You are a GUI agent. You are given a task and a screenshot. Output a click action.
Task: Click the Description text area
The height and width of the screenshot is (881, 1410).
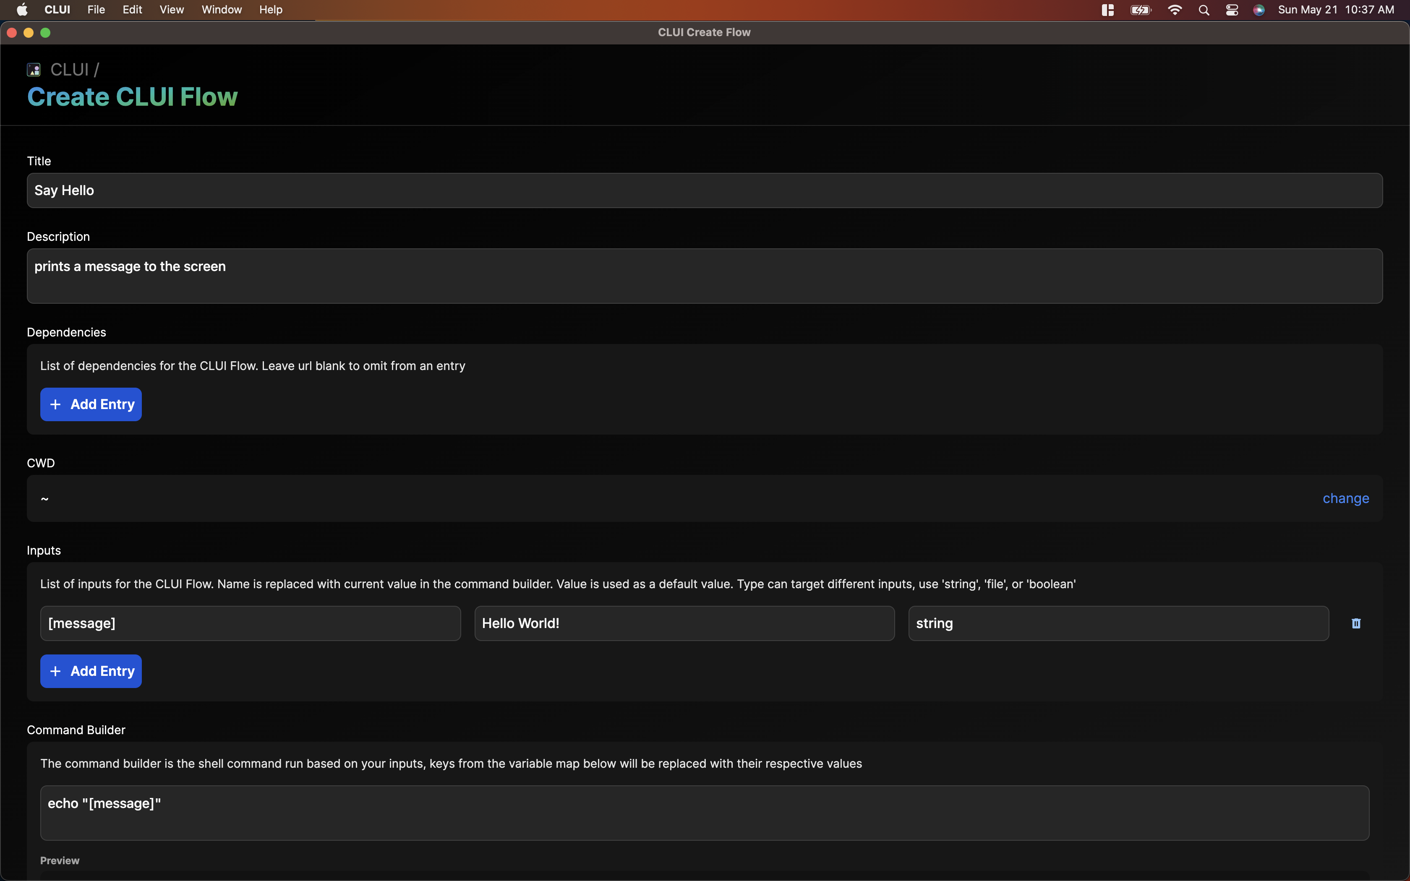(705, 276)
